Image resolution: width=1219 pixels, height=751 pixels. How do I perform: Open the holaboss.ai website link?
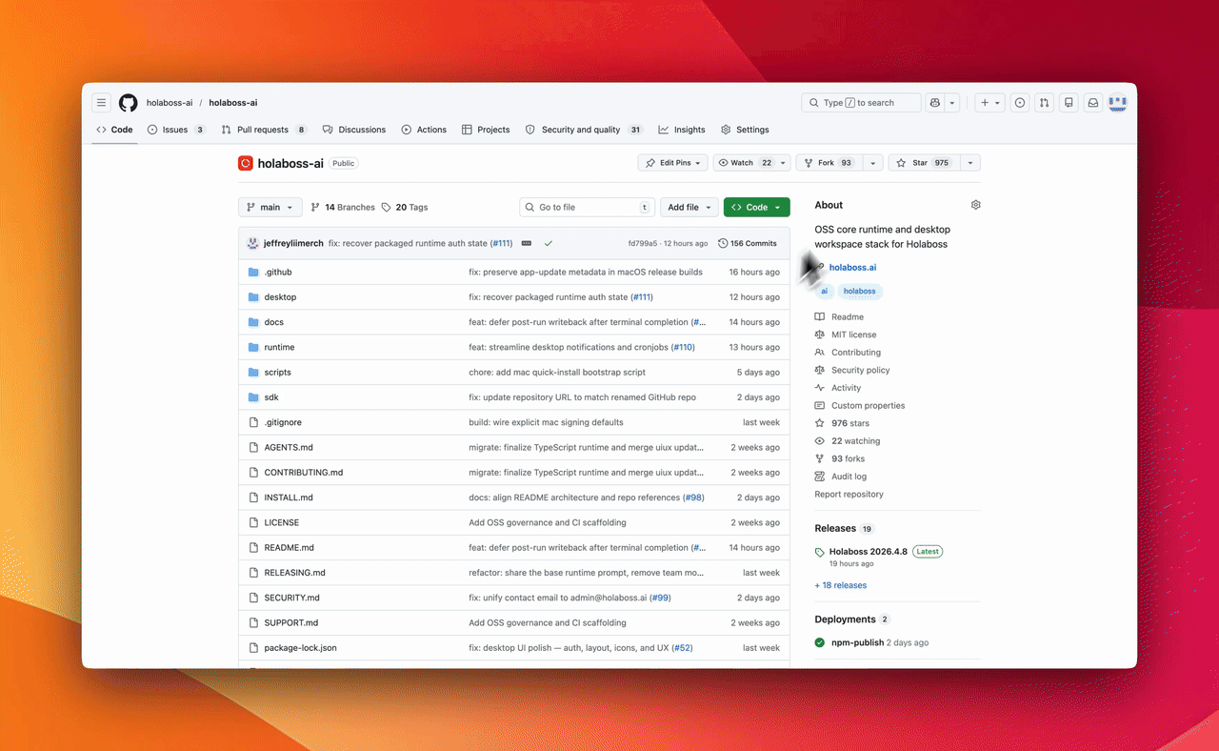(852, 268)
